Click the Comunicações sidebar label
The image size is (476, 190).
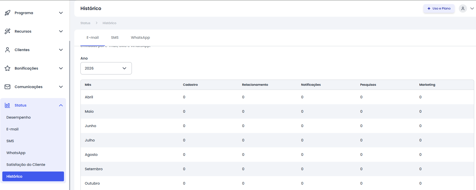[29, 87]
